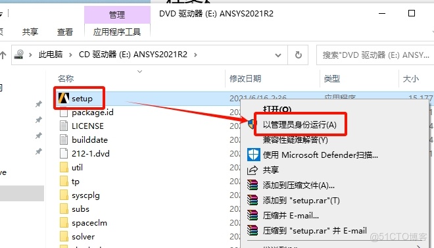The width and height of the screenshot is (434, 248).
Task: Expand chevron after 此电脑 in breadcrumb
Action: pos(70,55)
